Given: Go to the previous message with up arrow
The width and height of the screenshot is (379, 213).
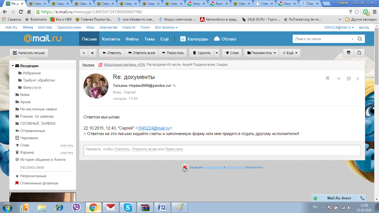Looking at the screenshot, I should [84, 53].
